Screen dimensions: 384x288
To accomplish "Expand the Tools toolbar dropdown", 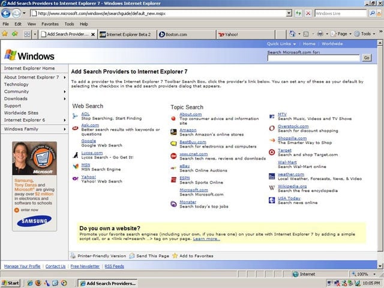I will point(374,34).
